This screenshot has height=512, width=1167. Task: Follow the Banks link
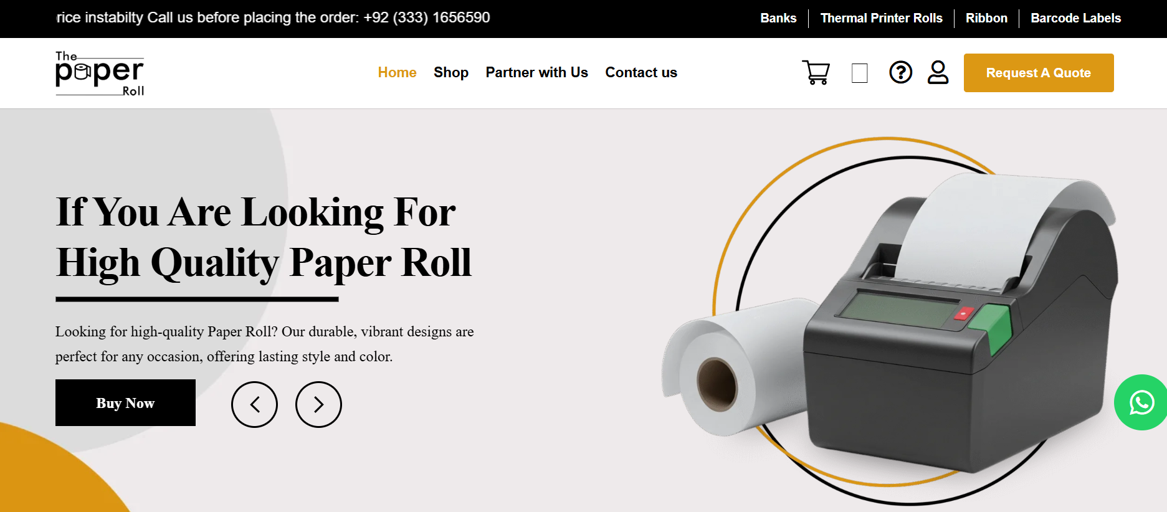click(x=778, y=18)
